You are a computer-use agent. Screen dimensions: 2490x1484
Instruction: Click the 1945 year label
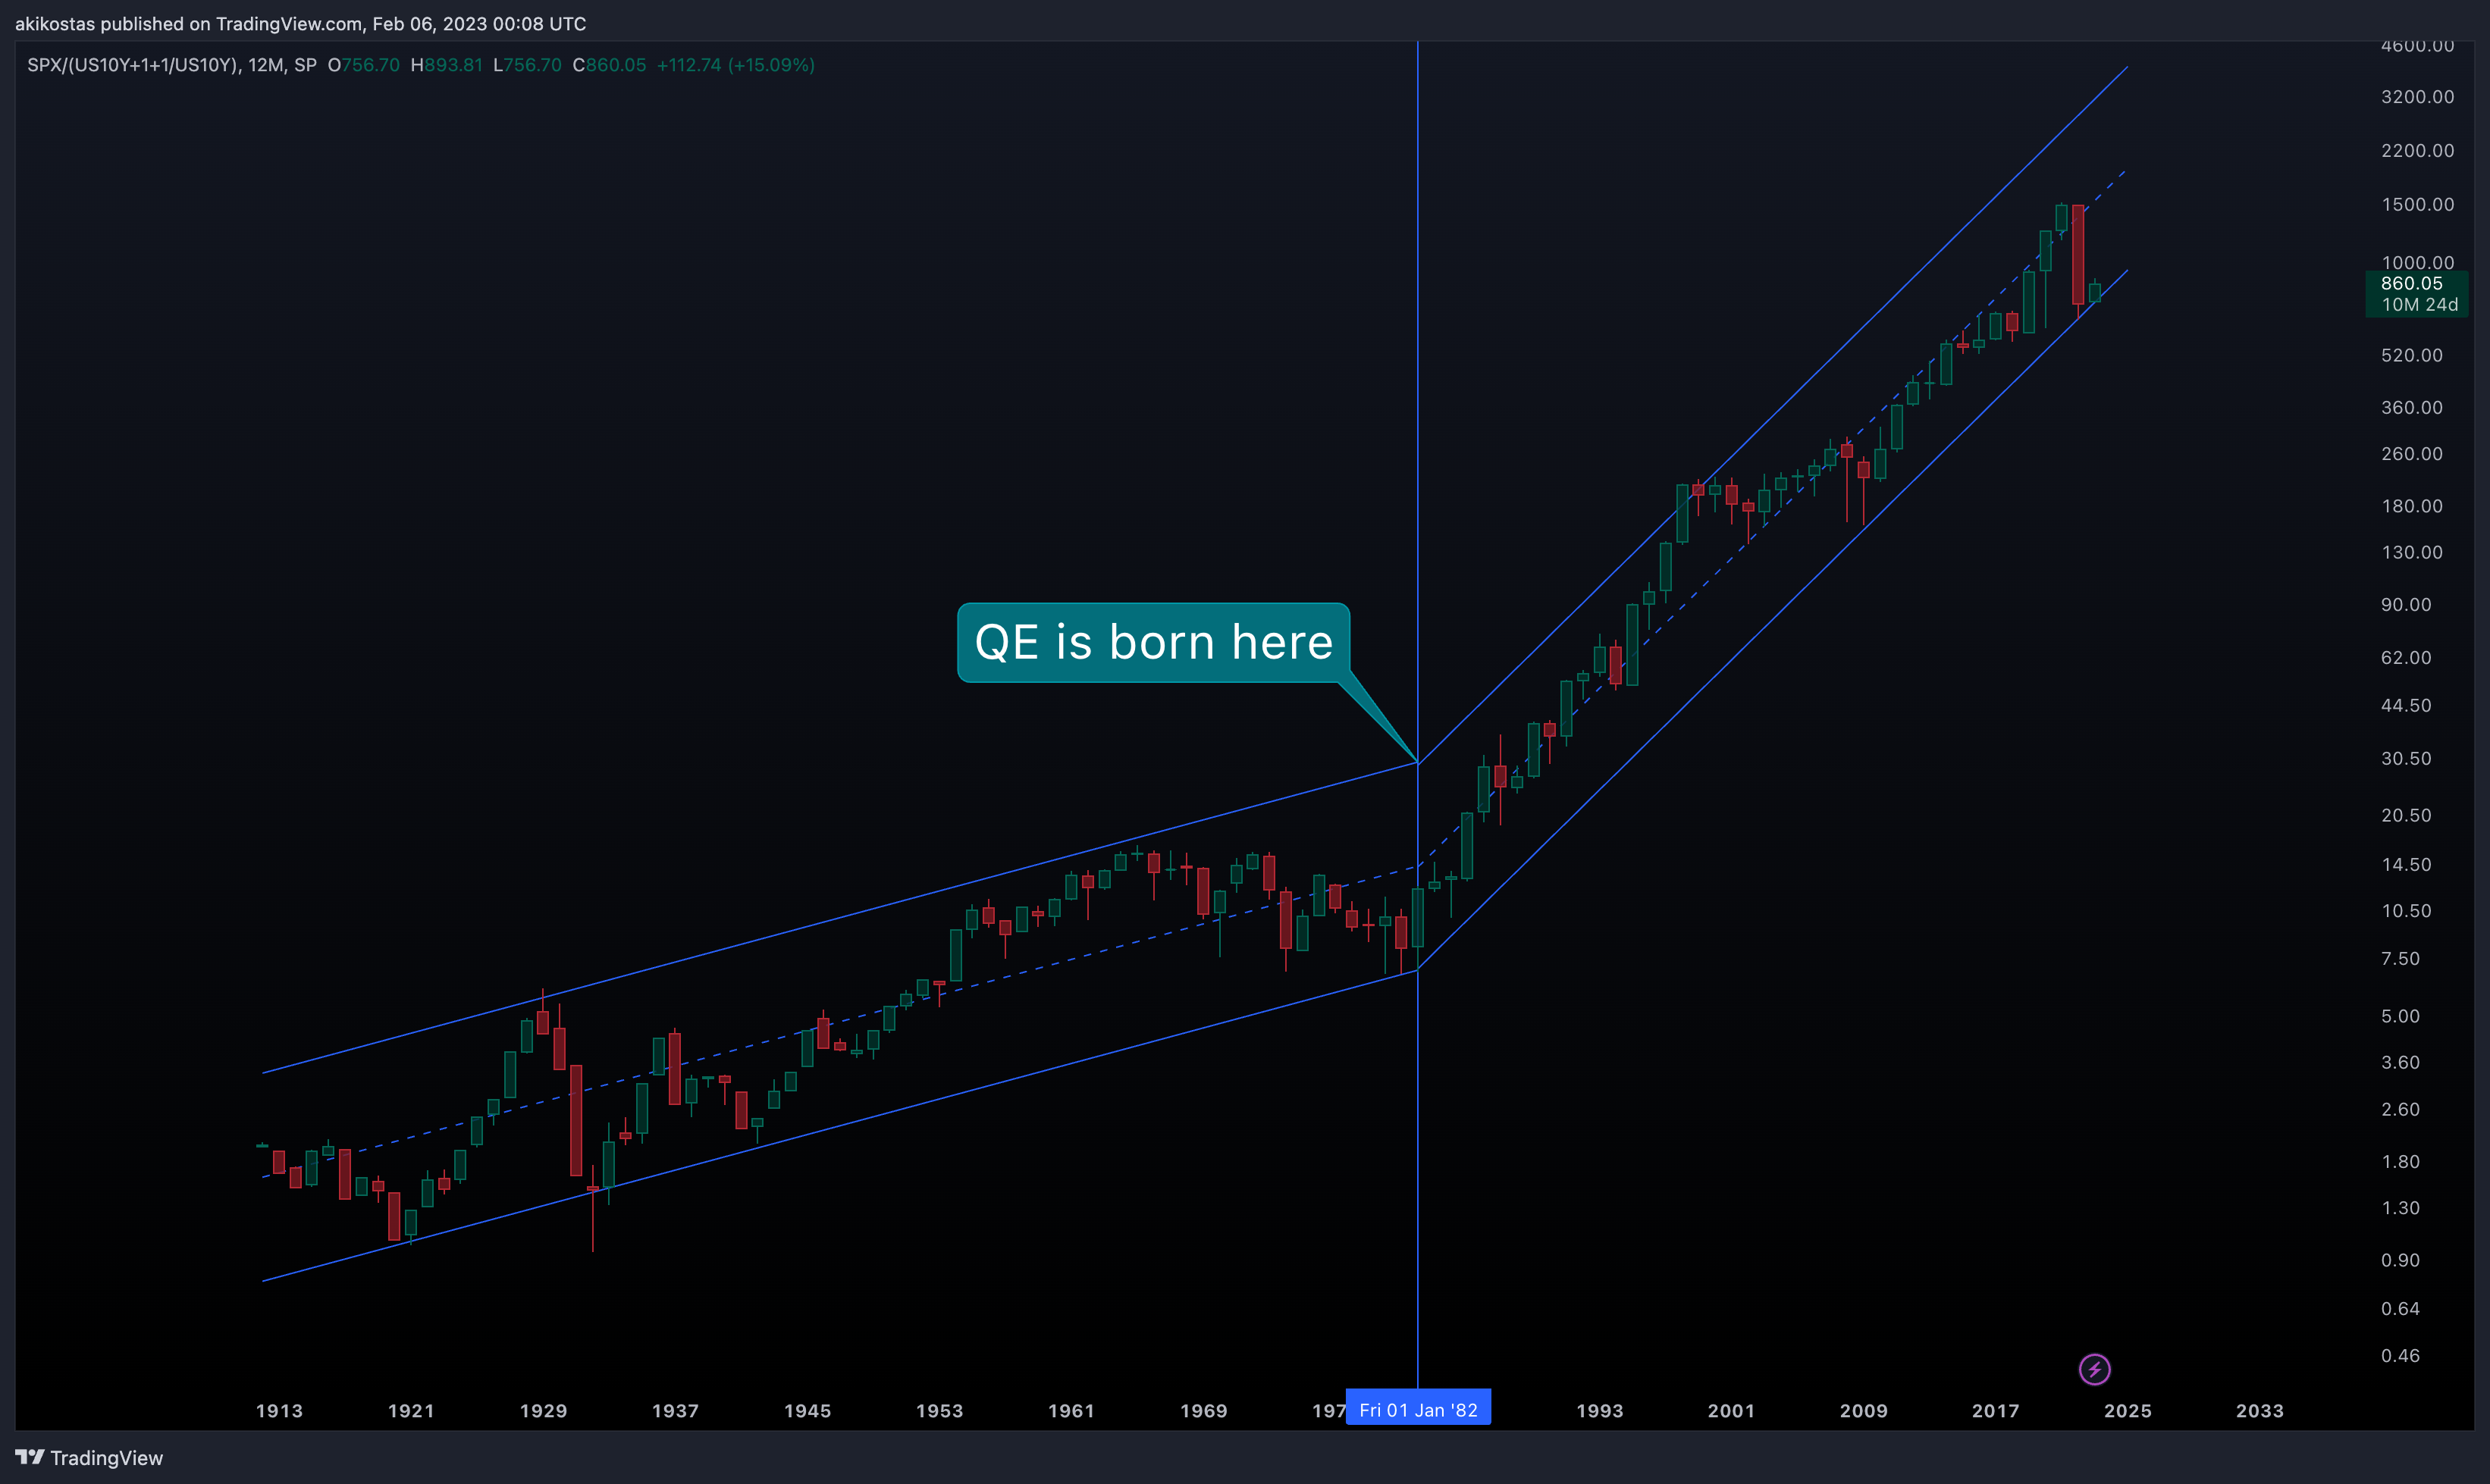(x=808, y=1411)
